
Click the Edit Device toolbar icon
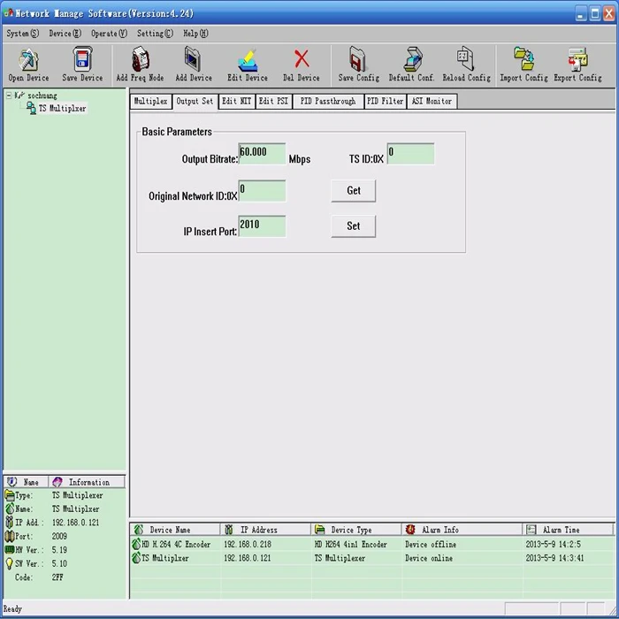point(248,60)
